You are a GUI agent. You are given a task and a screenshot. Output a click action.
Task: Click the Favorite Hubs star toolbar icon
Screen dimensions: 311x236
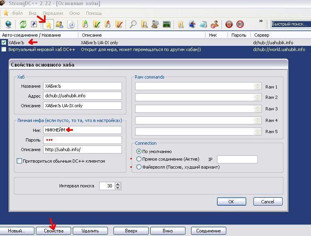click(x=48, y=25)
